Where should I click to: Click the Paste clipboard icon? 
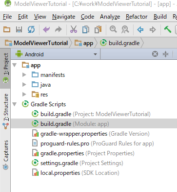tap(98, 29)
